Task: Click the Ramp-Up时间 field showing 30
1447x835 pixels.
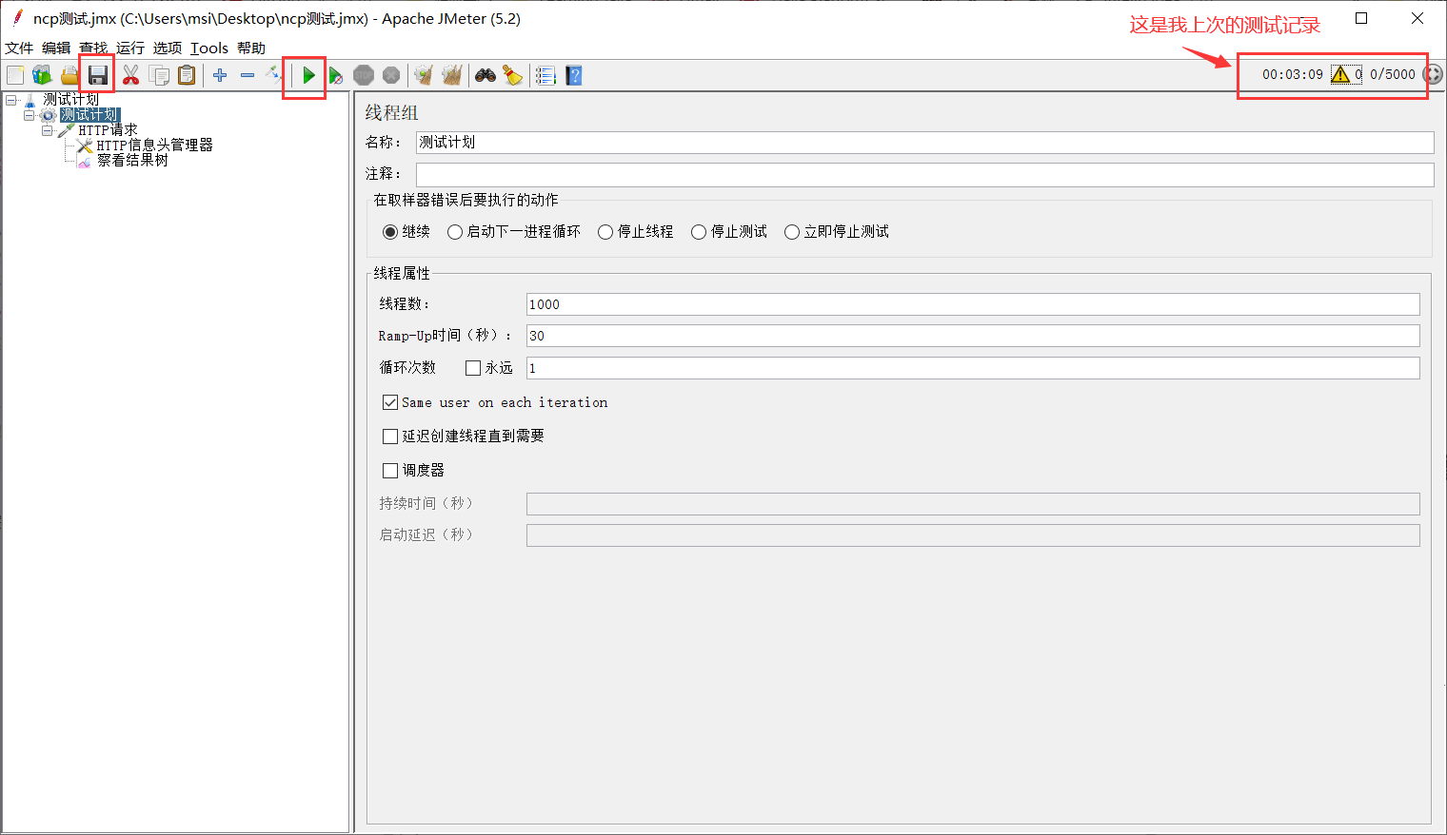Action: pyautogui.click(x=973, y=336)
